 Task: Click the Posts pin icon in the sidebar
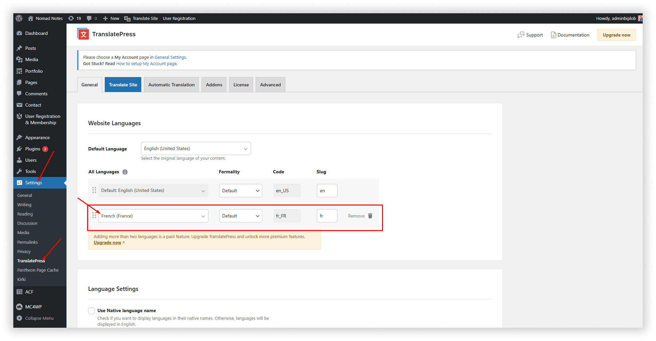tap(19, 48)
